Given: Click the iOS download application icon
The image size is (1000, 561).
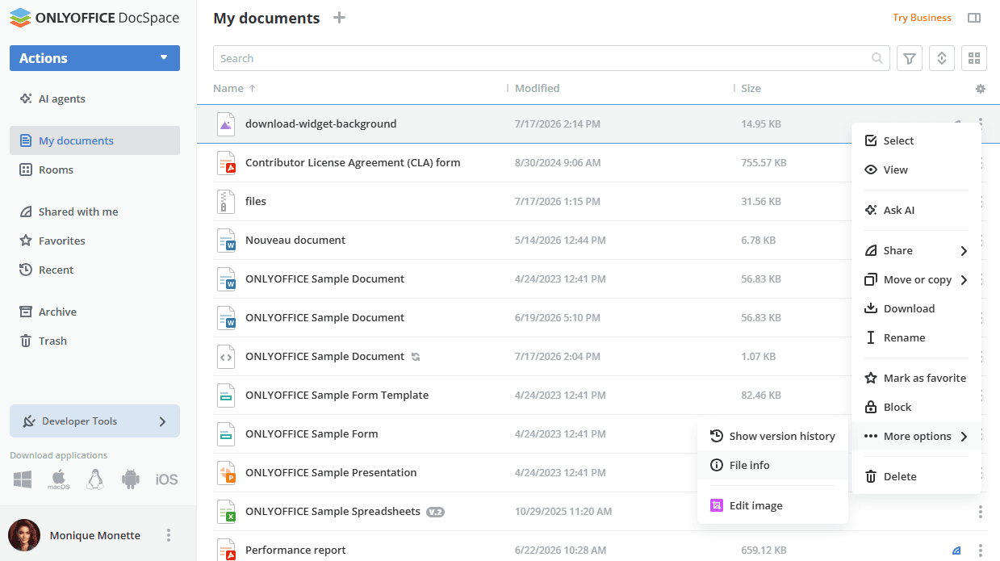Looking at the screenshot, I should pos(166,479).
